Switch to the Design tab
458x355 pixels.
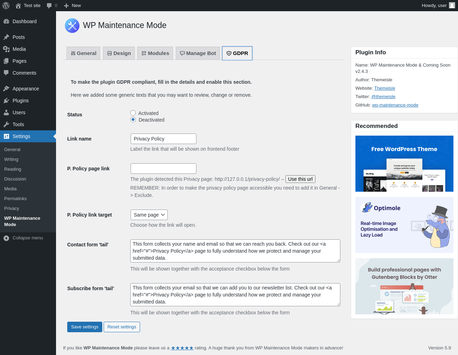119,53
